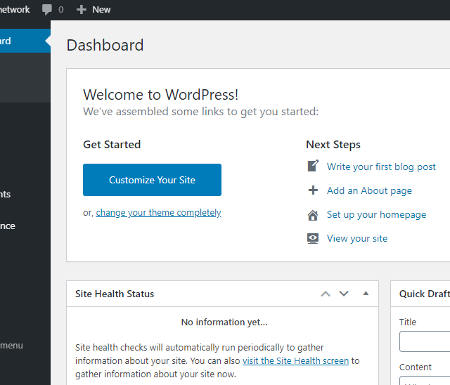This screenshot has width=450, height=385.
Task: Click the Next Steps heading
Action: click(333, 145)
